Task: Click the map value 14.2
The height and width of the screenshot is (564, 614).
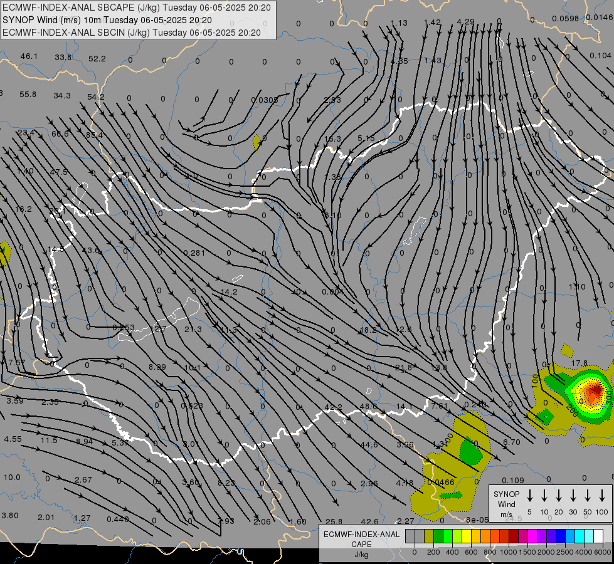Action: (x=229, y=292)
